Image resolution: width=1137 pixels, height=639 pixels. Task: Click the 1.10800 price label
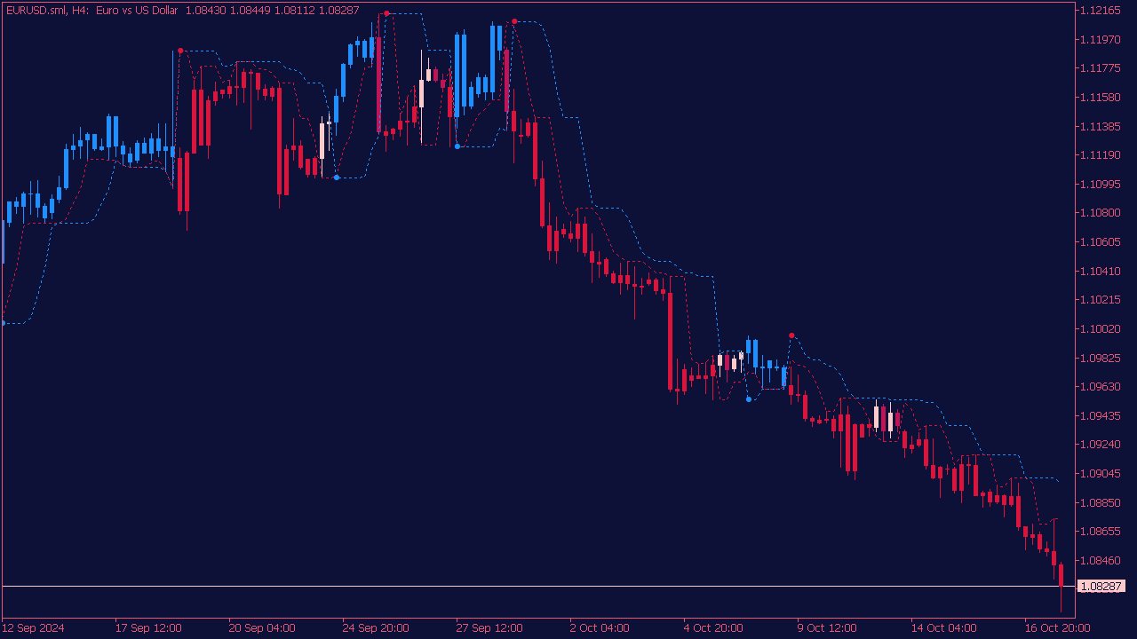[x=1101, y=213]
